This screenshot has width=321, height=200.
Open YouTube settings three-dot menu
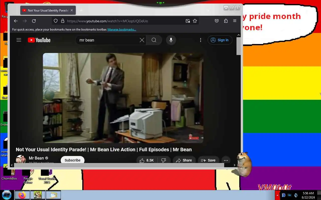pos(201,40)
